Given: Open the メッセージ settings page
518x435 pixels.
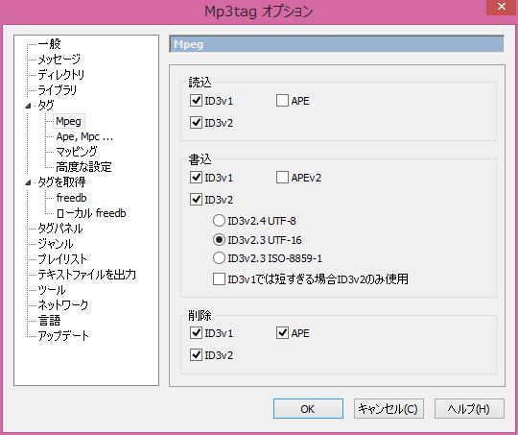Looking at the screenshot, I should tap(59, 60).
